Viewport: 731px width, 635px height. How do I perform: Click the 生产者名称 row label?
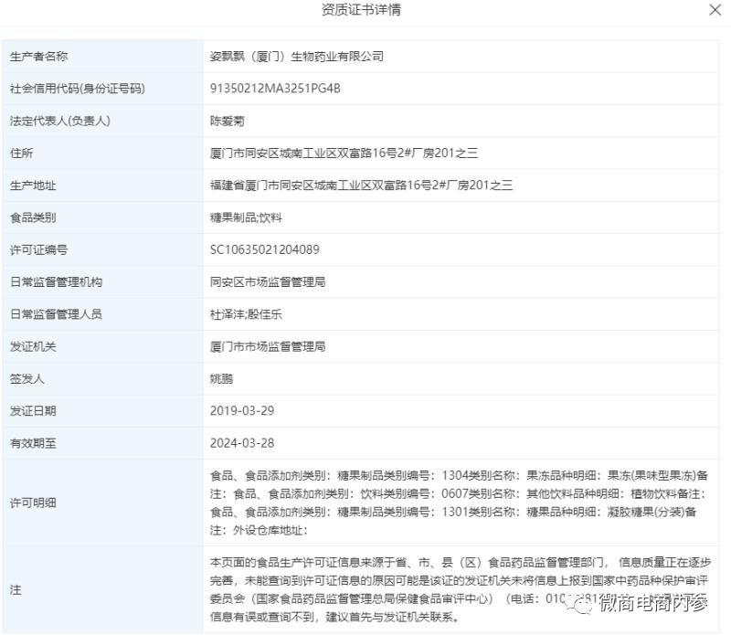click(38, 57)
